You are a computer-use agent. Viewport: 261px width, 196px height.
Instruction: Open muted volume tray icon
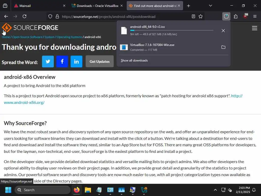pyautogui.click(x=230, y=190)
